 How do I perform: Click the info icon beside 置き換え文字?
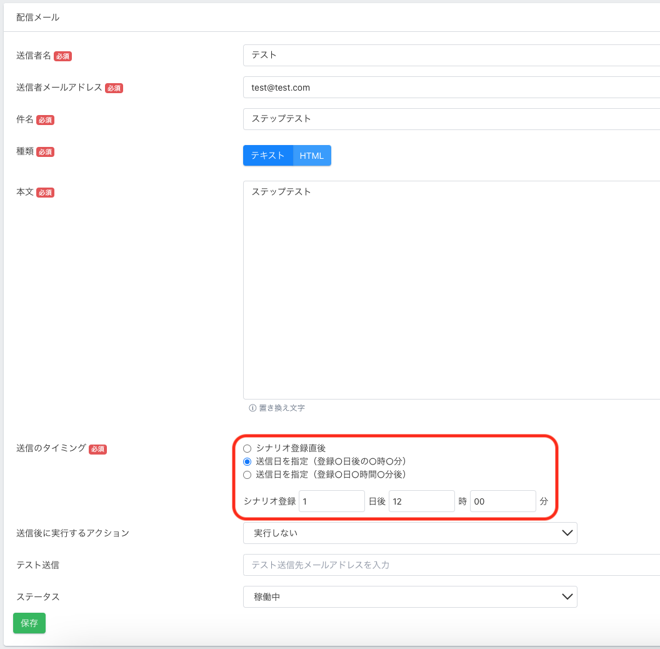point(252,408)
